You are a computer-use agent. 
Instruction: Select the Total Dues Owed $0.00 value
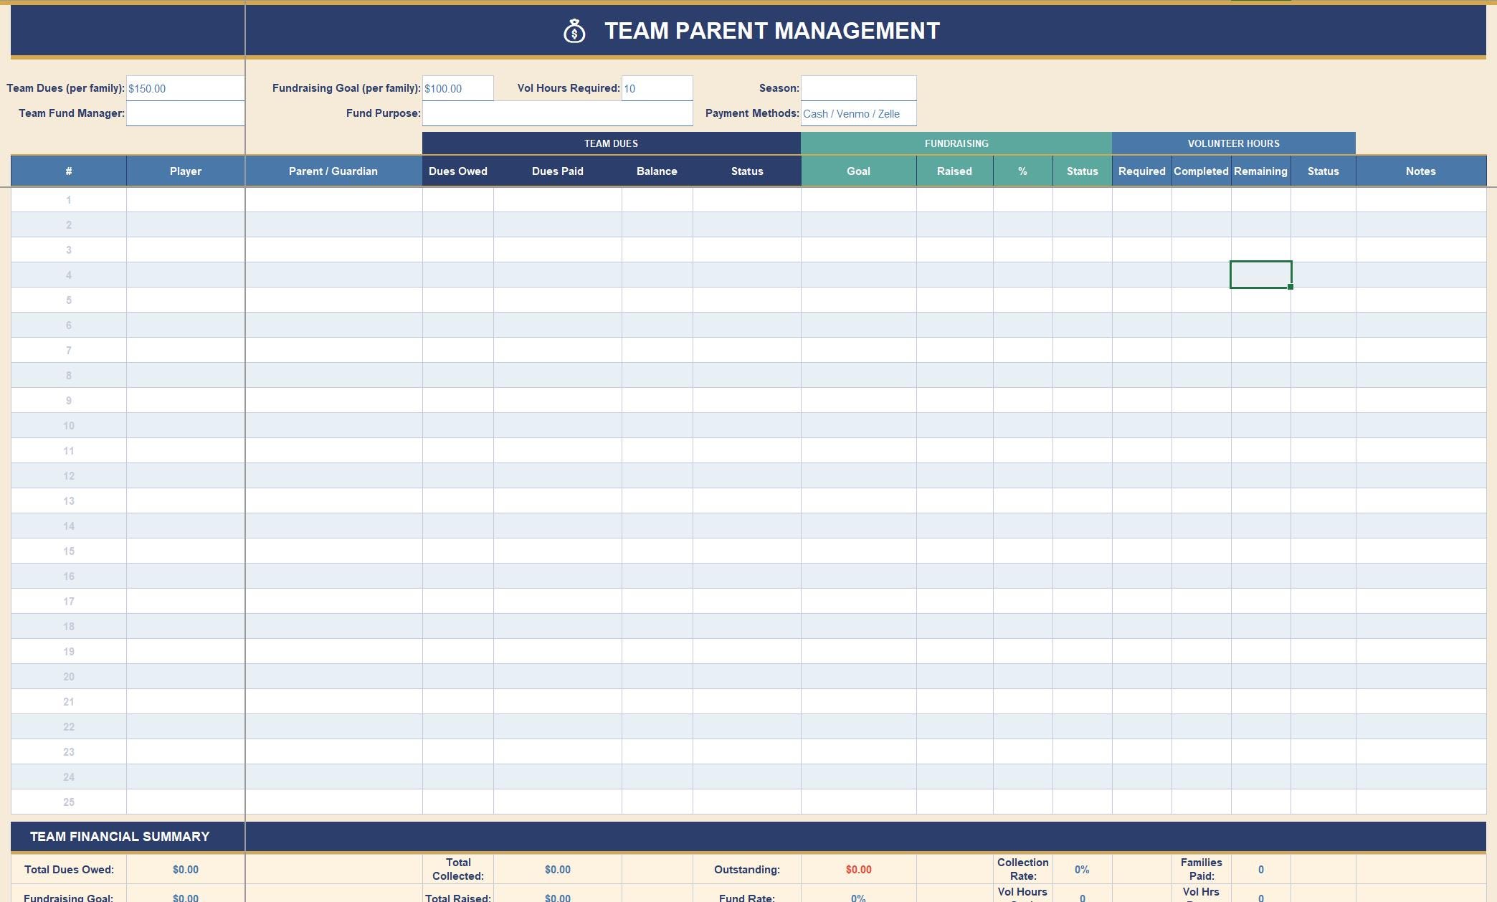pyautogui.click(x=186, y=870)
